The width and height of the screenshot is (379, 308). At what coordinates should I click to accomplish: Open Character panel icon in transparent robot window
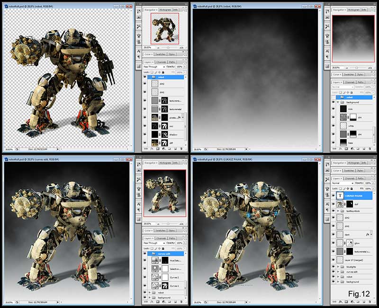139,51
